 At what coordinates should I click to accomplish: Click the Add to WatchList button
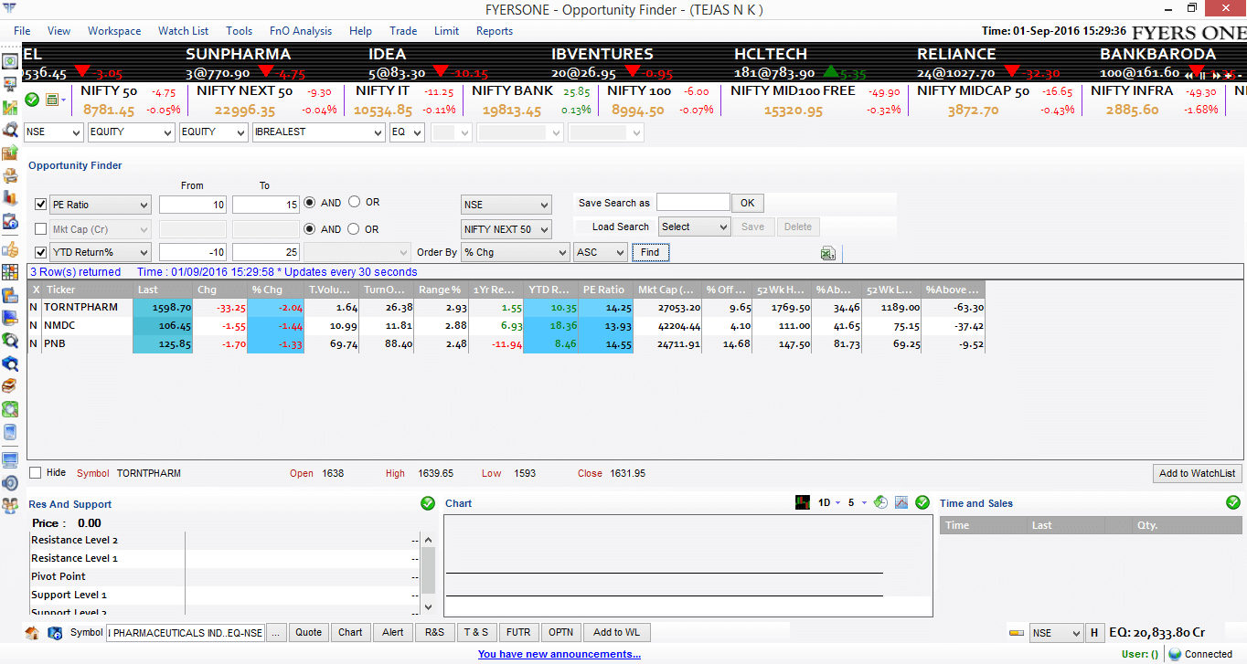pyautogui.click(x=1197, y=473)
